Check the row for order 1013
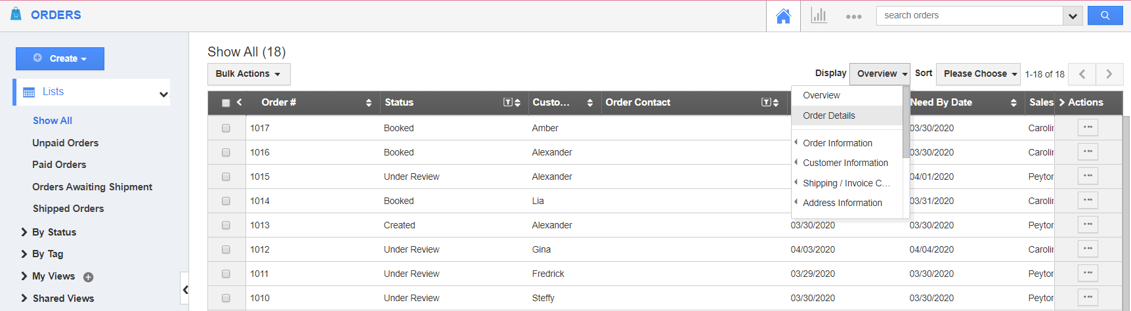This screenshot has width=1131, height=311. click(x=226, y=225)
